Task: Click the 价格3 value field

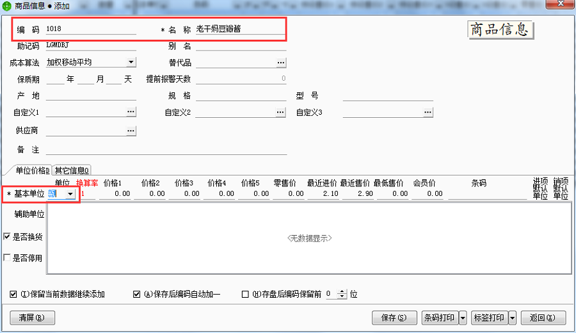Action: pos(184,193)
